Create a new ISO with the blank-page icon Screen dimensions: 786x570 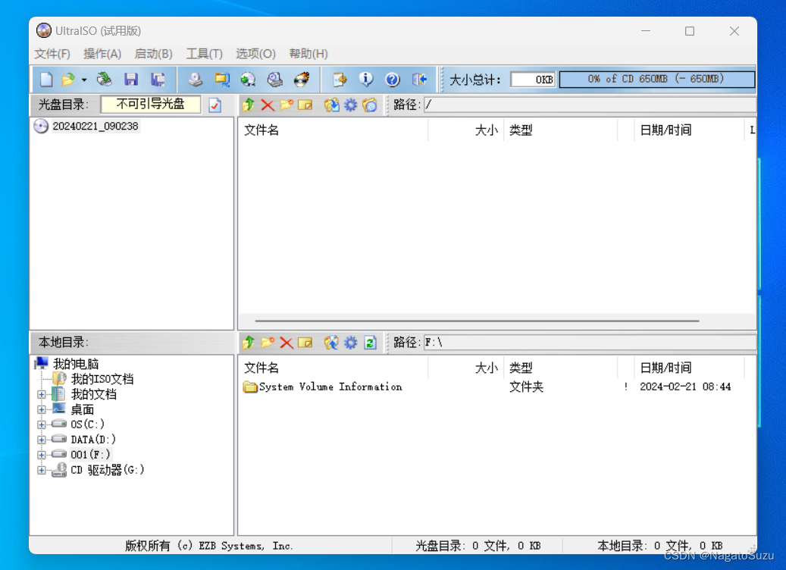pos(46,79)
